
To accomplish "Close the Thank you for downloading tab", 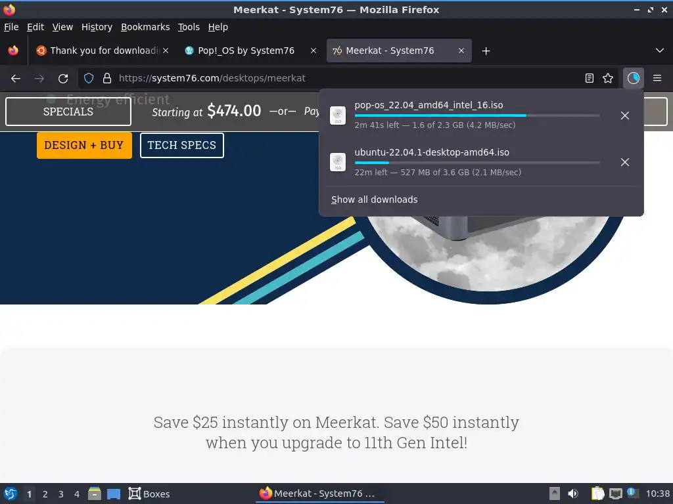I will pyautogui.click(x=166, y=51).
